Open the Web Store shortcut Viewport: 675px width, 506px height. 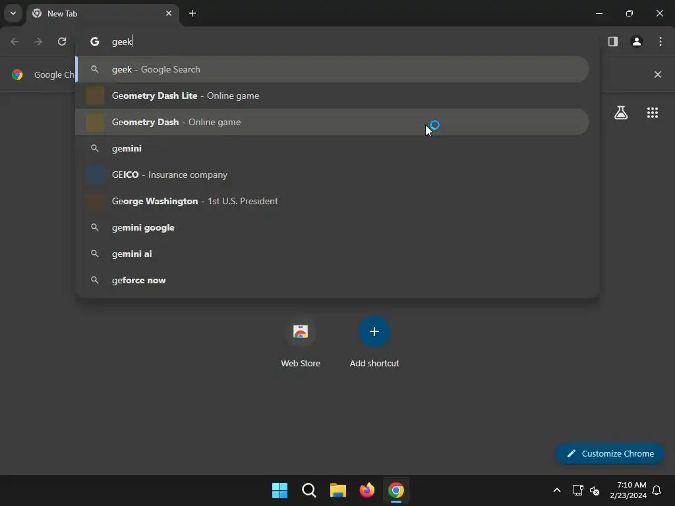(x=301, y=342)
